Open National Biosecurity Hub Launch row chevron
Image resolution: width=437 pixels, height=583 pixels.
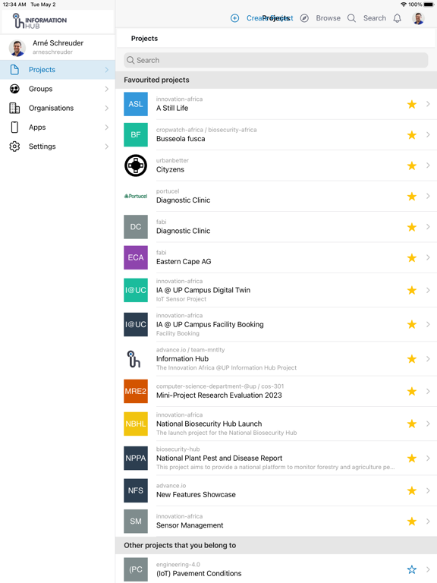pyautogui.click(x=428, y=424)
